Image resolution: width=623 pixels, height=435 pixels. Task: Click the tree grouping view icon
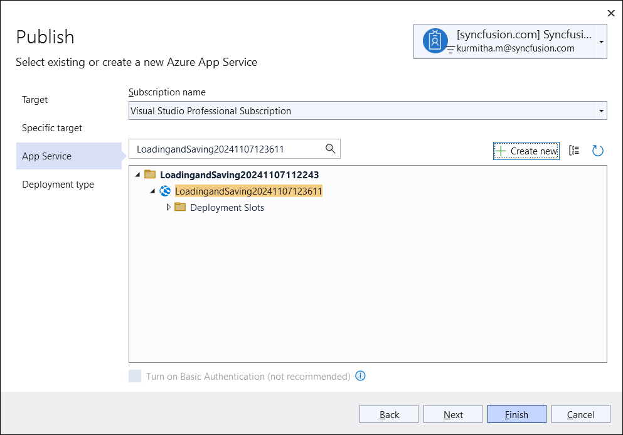point(574,150)
